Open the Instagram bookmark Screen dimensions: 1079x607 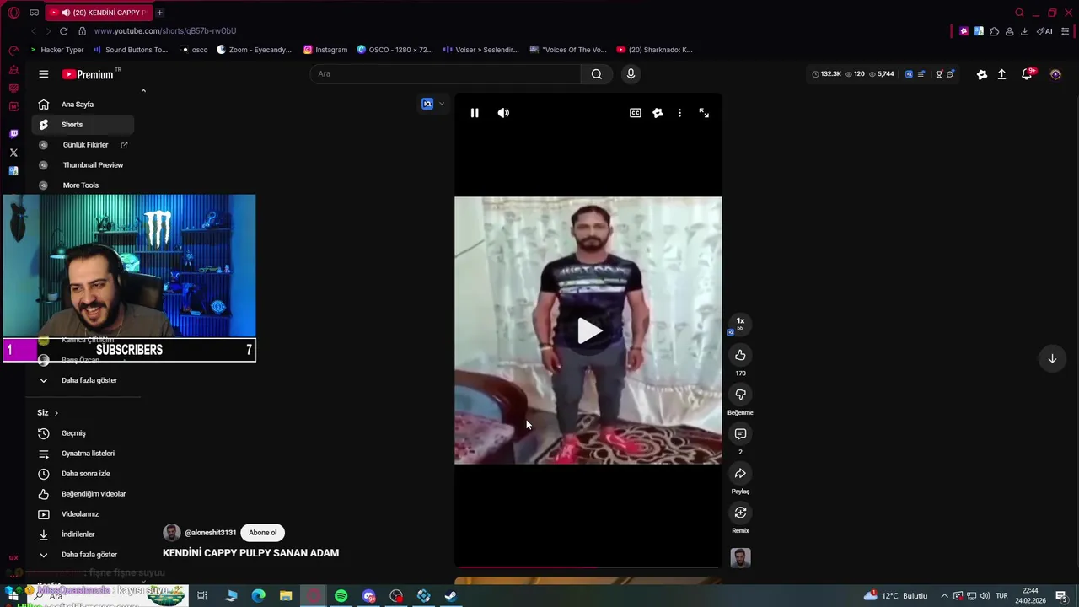(325, 50)
